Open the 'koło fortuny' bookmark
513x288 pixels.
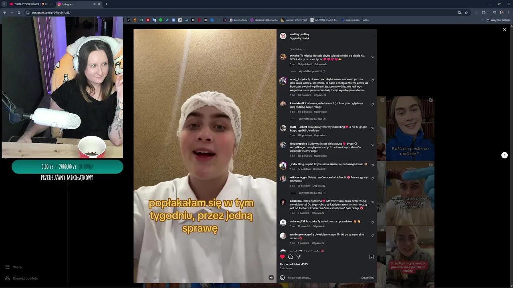point(238,20)
